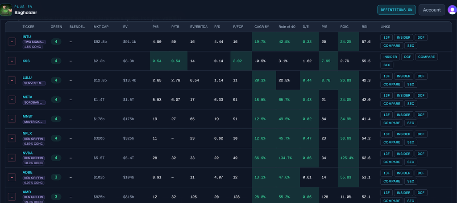This screenshot has width=457, height=203.
Task: Open the MNST ticker link
Action: tap(27, 116)
